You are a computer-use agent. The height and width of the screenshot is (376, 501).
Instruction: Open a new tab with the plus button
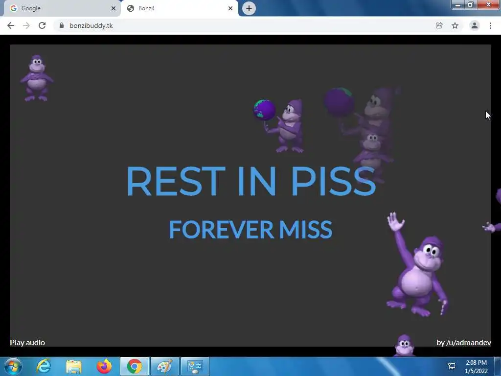[249, 8]
